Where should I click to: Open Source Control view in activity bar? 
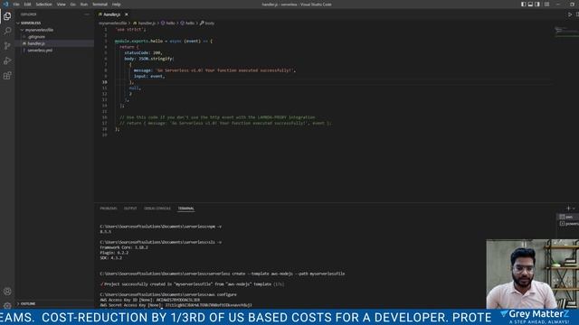tap(7, 46)
